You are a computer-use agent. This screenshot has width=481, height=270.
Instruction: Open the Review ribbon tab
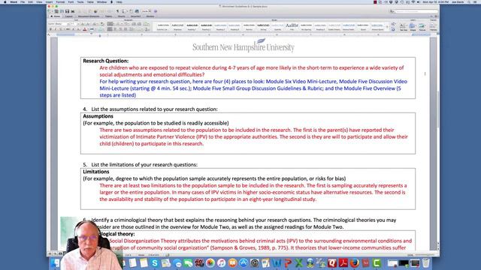[x=150, y=16]
